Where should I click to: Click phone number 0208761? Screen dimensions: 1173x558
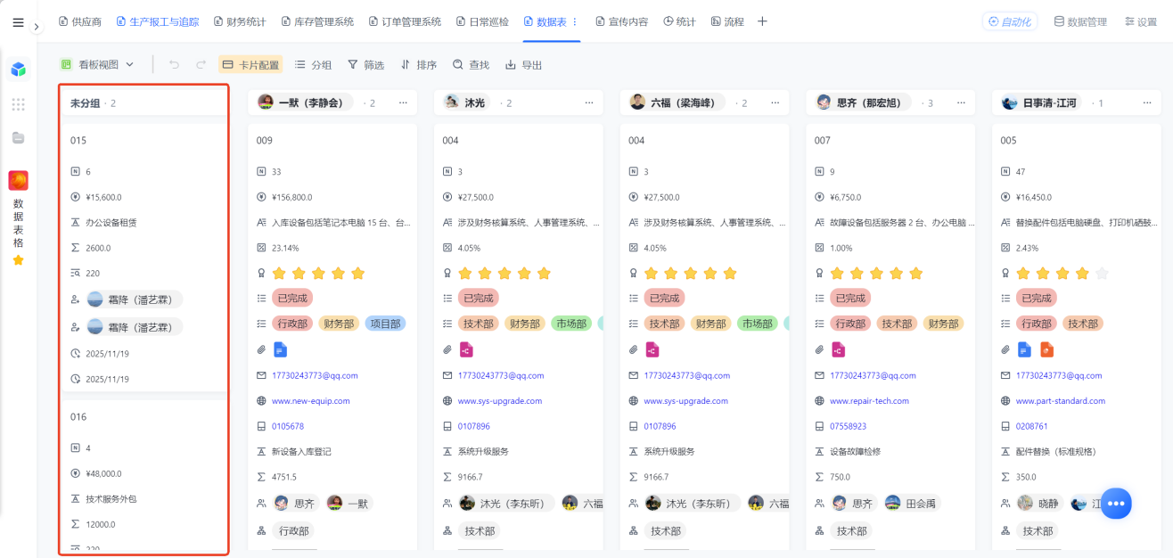click(1032, 426)
